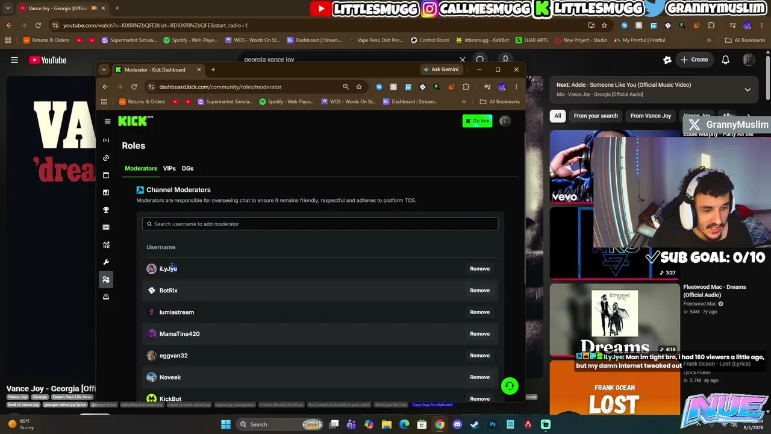Open the tab search dropdown in Kick window
The width and height of the screenshot is (771, 434).
[104, 69]
